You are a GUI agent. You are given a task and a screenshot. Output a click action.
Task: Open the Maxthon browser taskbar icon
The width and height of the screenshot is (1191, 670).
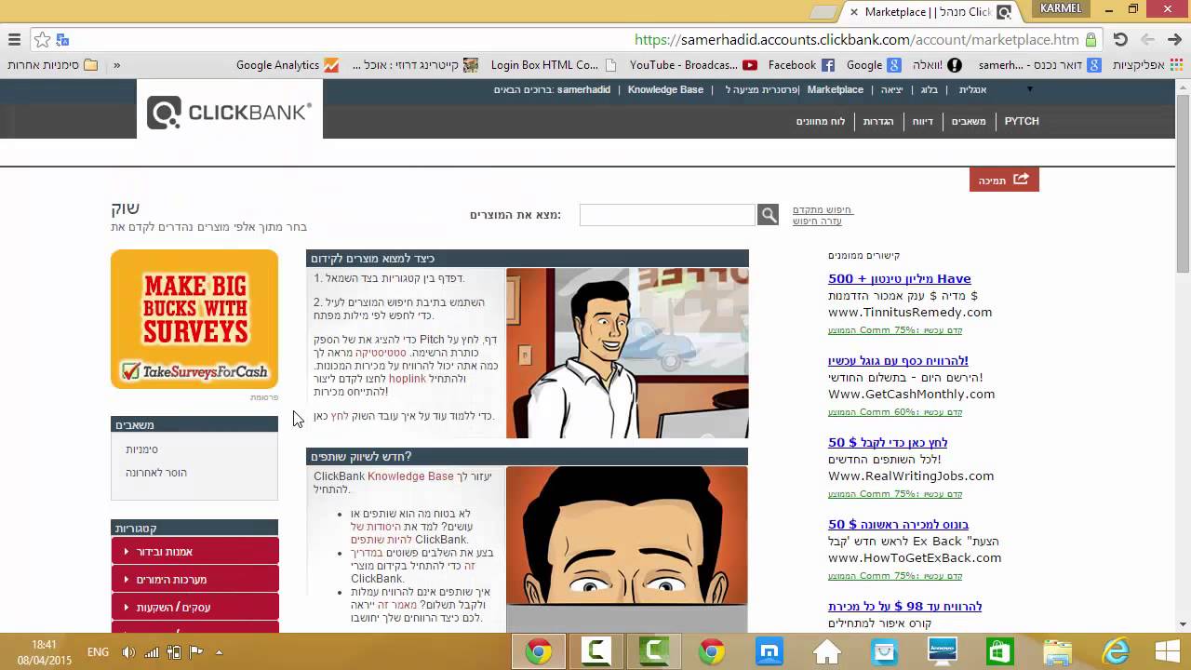[769, 651]
